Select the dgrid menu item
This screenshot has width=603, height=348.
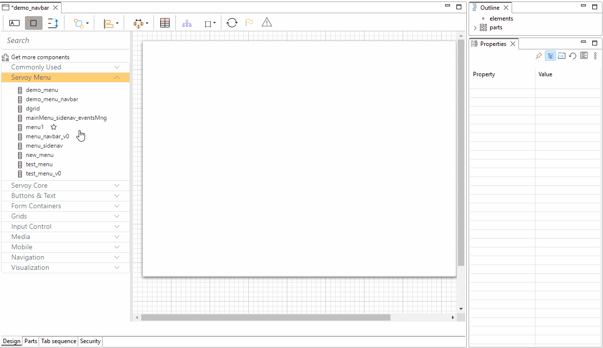33,109
